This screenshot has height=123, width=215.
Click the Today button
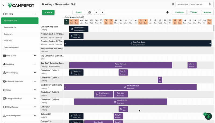tap(79, 12)
